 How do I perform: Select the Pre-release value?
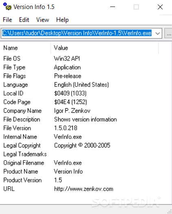tap(67, 76)
